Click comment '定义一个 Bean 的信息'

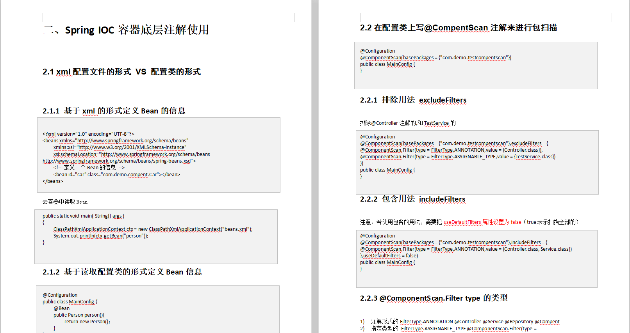90,168
